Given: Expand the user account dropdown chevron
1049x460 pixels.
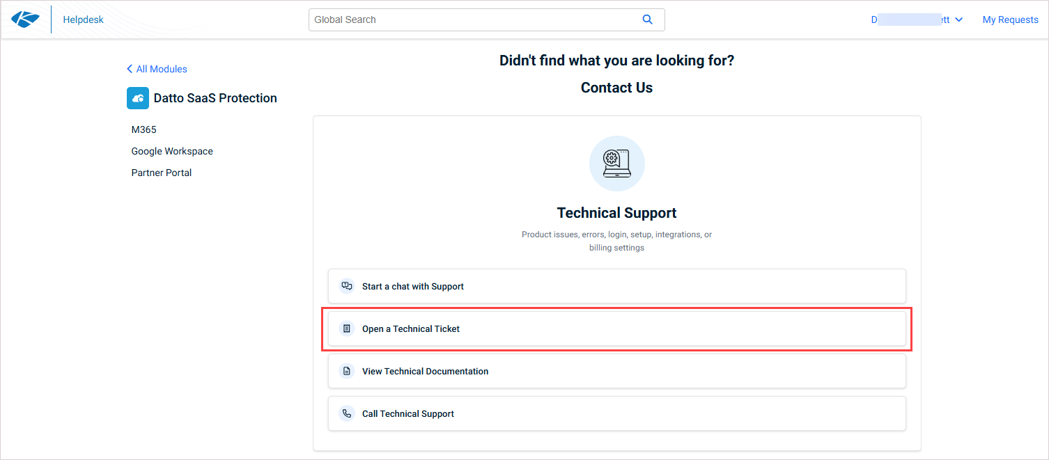Looking at the screenshot, I should tap(958, 20).
